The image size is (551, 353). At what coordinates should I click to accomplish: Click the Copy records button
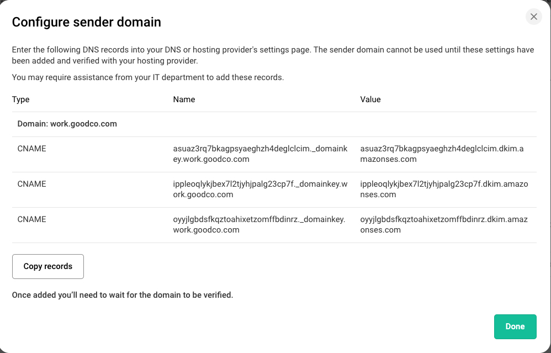[x=47, y=266]
